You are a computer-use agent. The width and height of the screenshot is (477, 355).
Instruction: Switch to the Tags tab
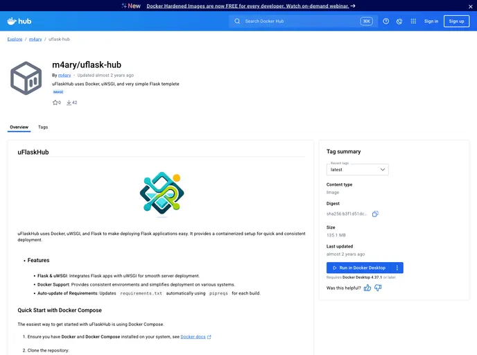43,127
